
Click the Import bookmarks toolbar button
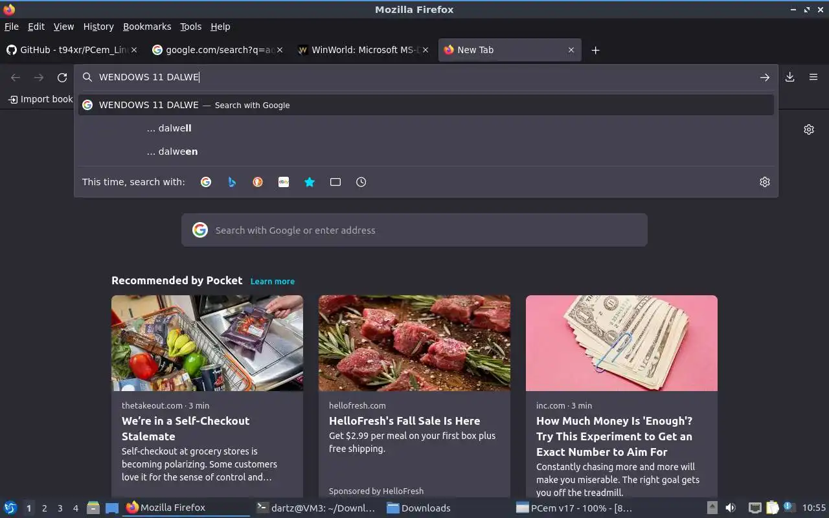[x=41, y=99]
